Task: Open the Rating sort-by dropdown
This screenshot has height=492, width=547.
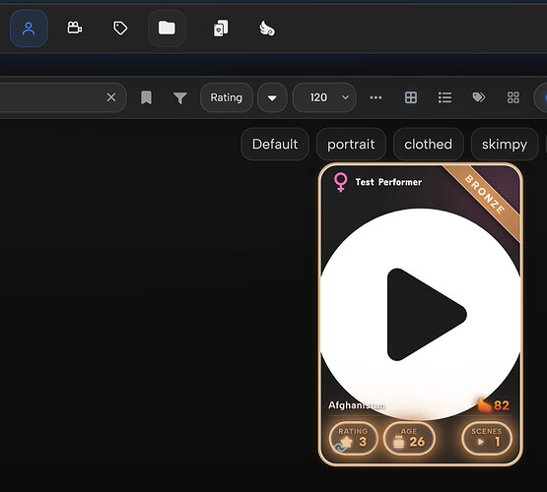Action: (227, 97)
